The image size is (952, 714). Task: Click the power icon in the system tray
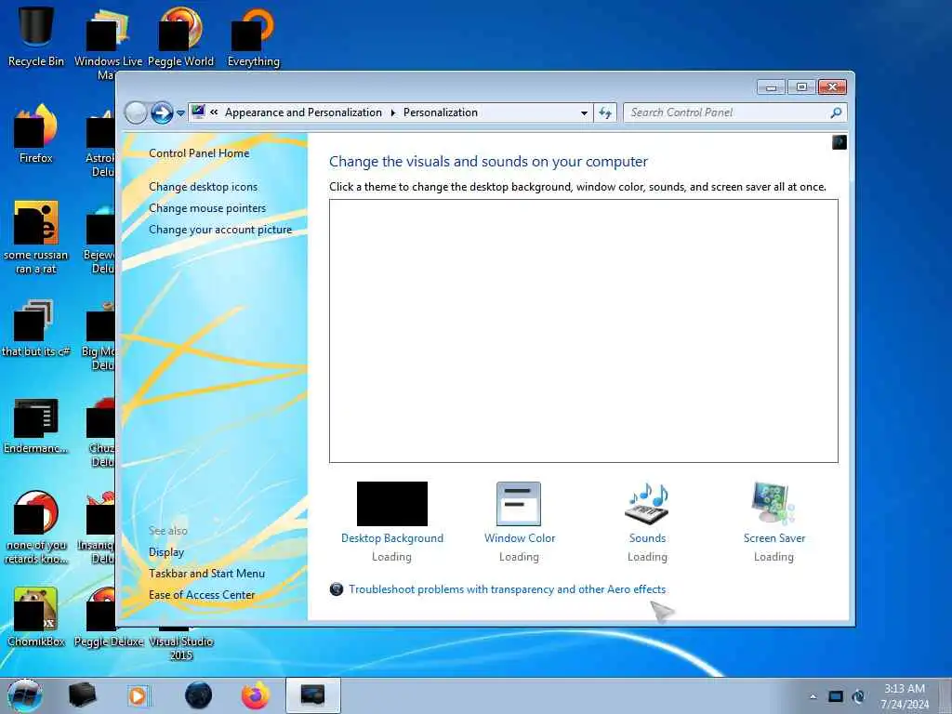pos(858,696)
